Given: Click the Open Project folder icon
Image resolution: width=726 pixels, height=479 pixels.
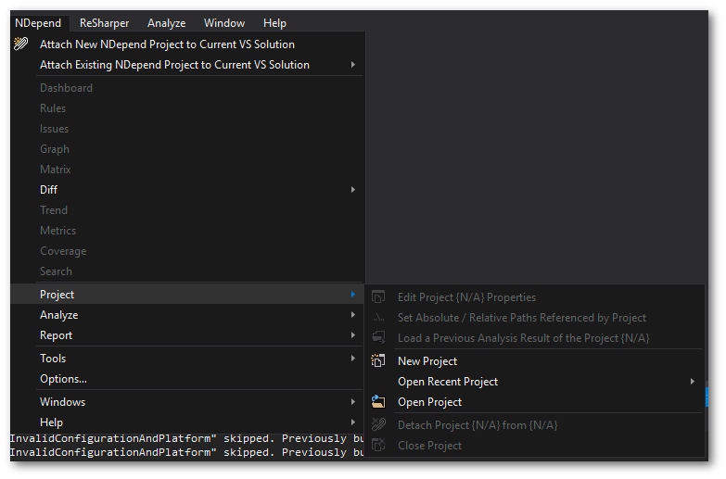Looking at the screenshot, I should coord(378,402).
